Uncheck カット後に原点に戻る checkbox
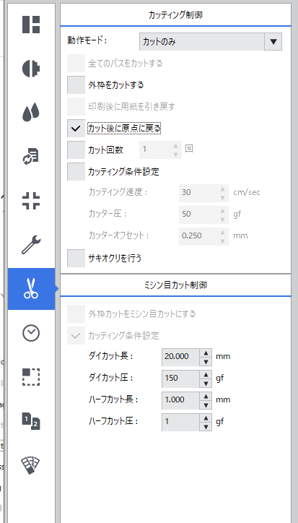 pyautogui.click(x=76, y=129)
